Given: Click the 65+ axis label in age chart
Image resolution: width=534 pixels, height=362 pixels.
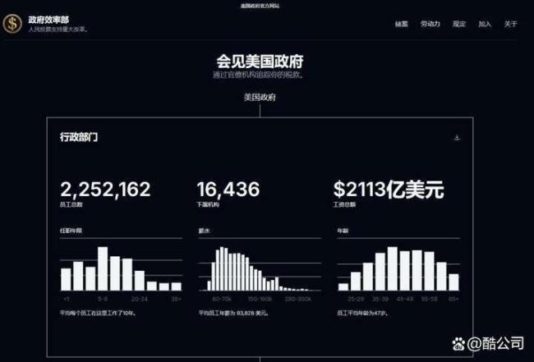Looking at the screenshot, I should pos(453,299).
